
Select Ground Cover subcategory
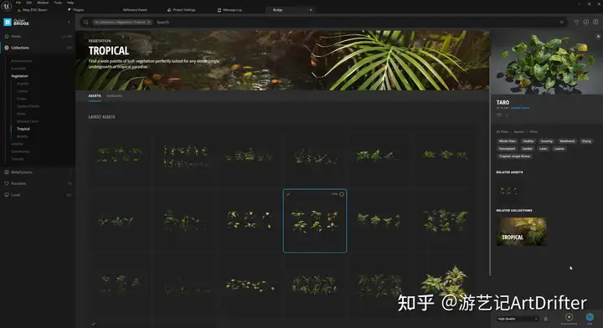(28, 121)
